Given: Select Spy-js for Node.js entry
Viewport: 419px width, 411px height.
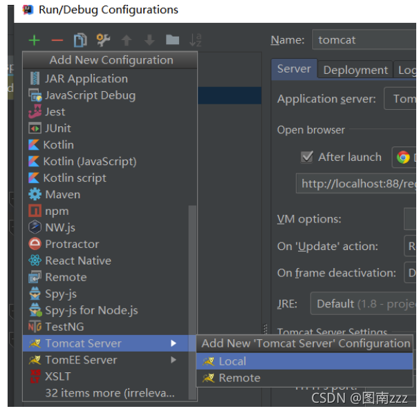Looking at the screenshot, I should [106, 310].
